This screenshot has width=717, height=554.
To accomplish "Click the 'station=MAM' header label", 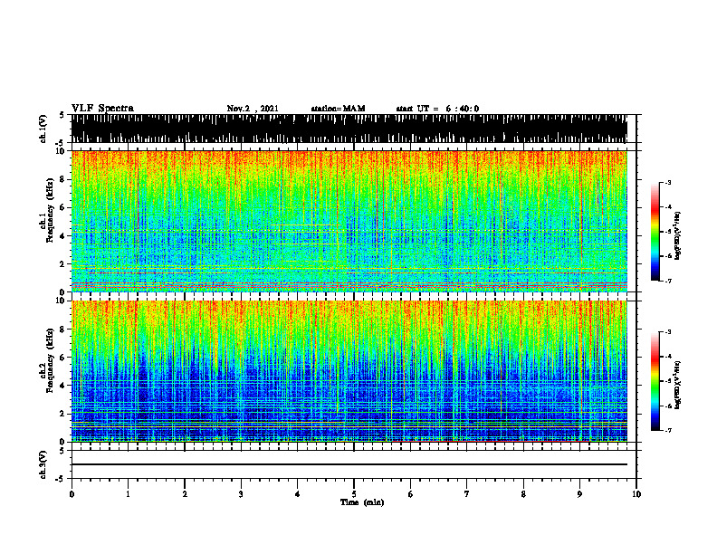I will [x=339, y=109].
